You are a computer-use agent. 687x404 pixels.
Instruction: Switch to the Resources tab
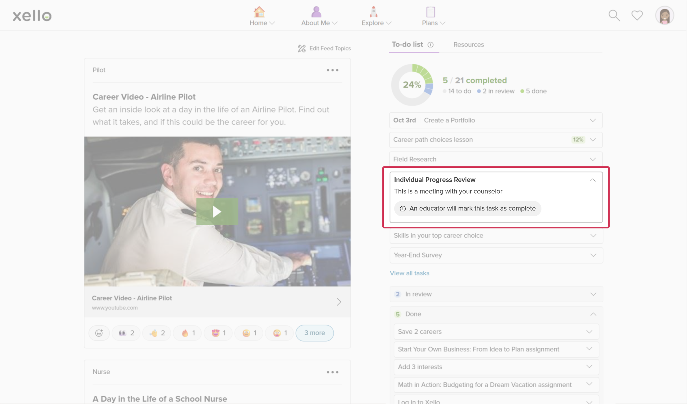tap(468, 45)
